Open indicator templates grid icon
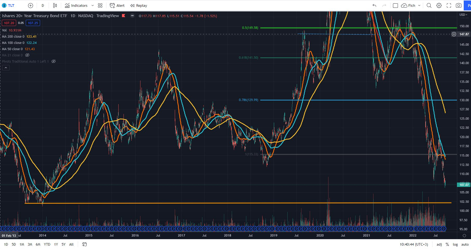The width and height of the screenshot is (471, 249). tap(100, 5)
